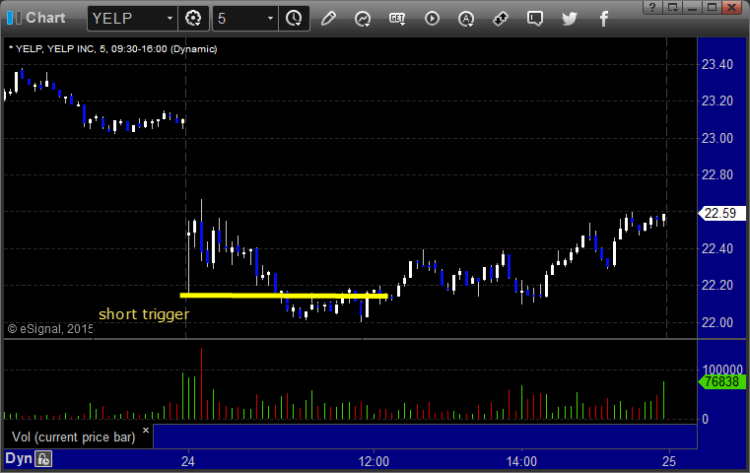This screenshot has width=750, height=473.
Task: Click the tallest red volume bar
Action: pos(201,383)
